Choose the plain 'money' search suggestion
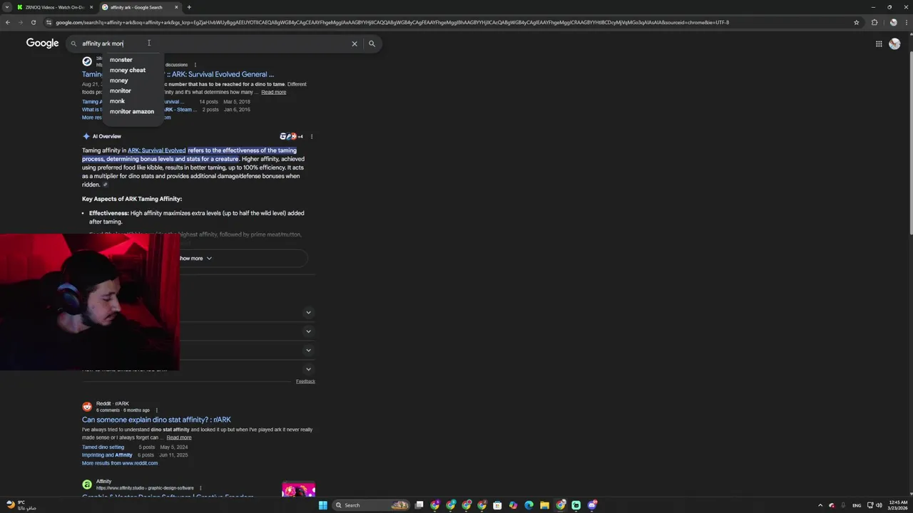Image resolution: width=913 pixels, height=513 pixels. pyautogui.click(x=119, y=81)
